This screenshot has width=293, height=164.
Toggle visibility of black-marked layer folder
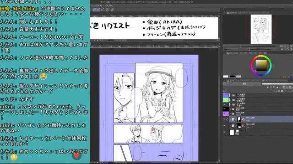[x=224, y=109]
